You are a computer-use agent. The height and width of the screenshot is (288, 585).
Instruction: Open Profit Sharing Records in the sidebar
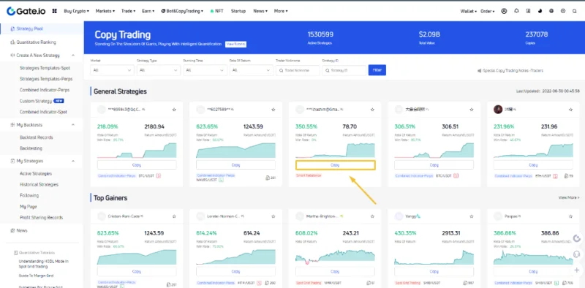click(x=42, y=218)
